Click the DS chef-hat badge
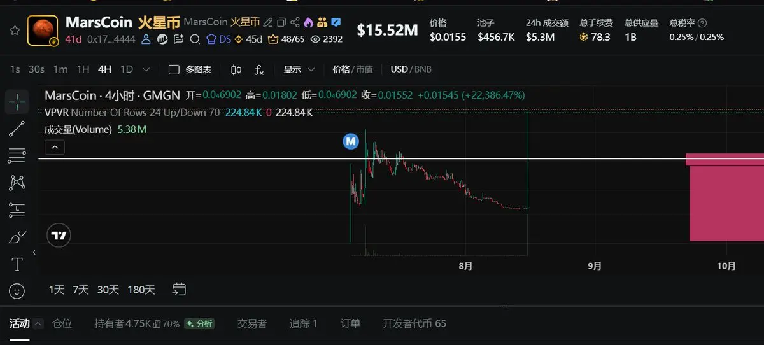The image size is (764, 345). click(219, 39)
